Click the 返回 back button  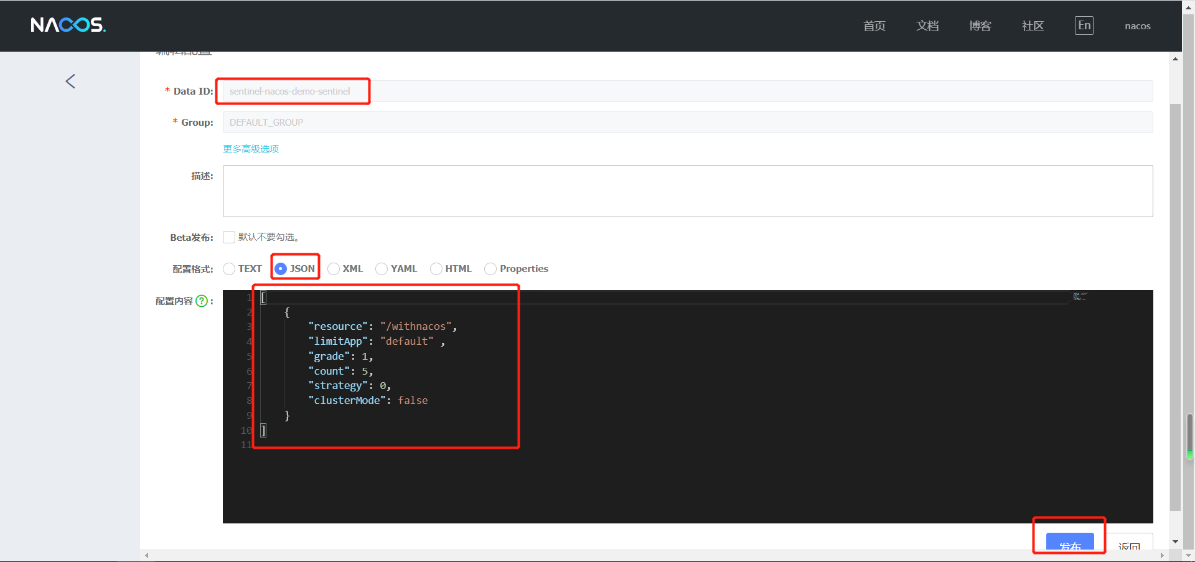(1129, 541)
